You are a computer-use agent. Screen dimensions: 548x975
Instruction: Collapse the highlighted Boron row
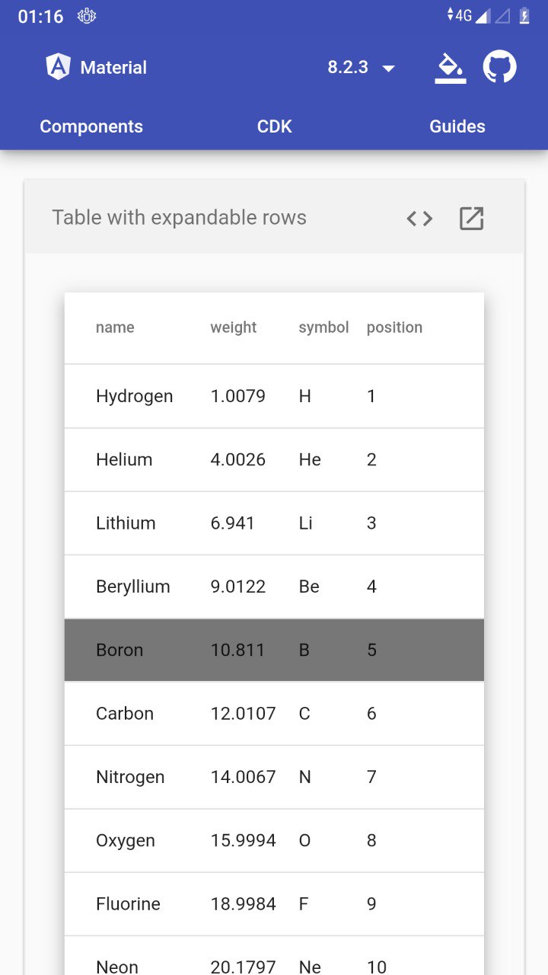[x=274, y=650]
